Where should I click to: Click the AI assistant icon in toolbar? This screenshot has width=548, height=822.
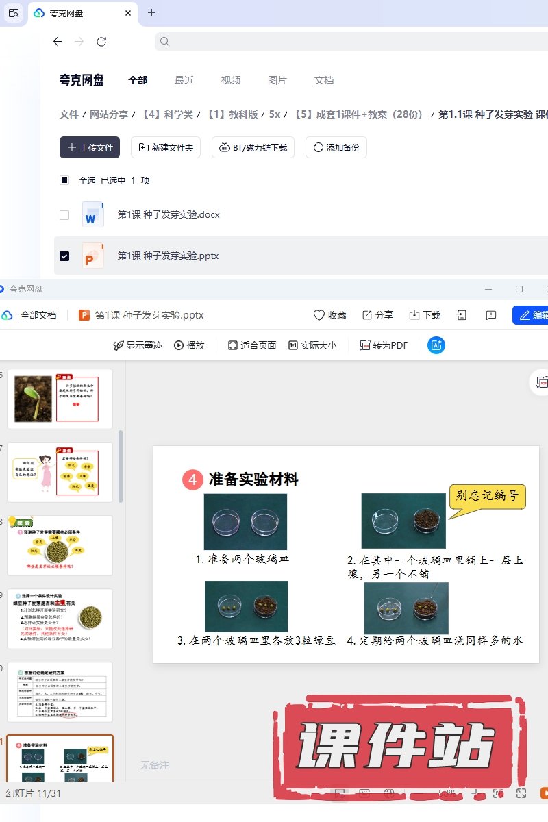pos(436,345)
